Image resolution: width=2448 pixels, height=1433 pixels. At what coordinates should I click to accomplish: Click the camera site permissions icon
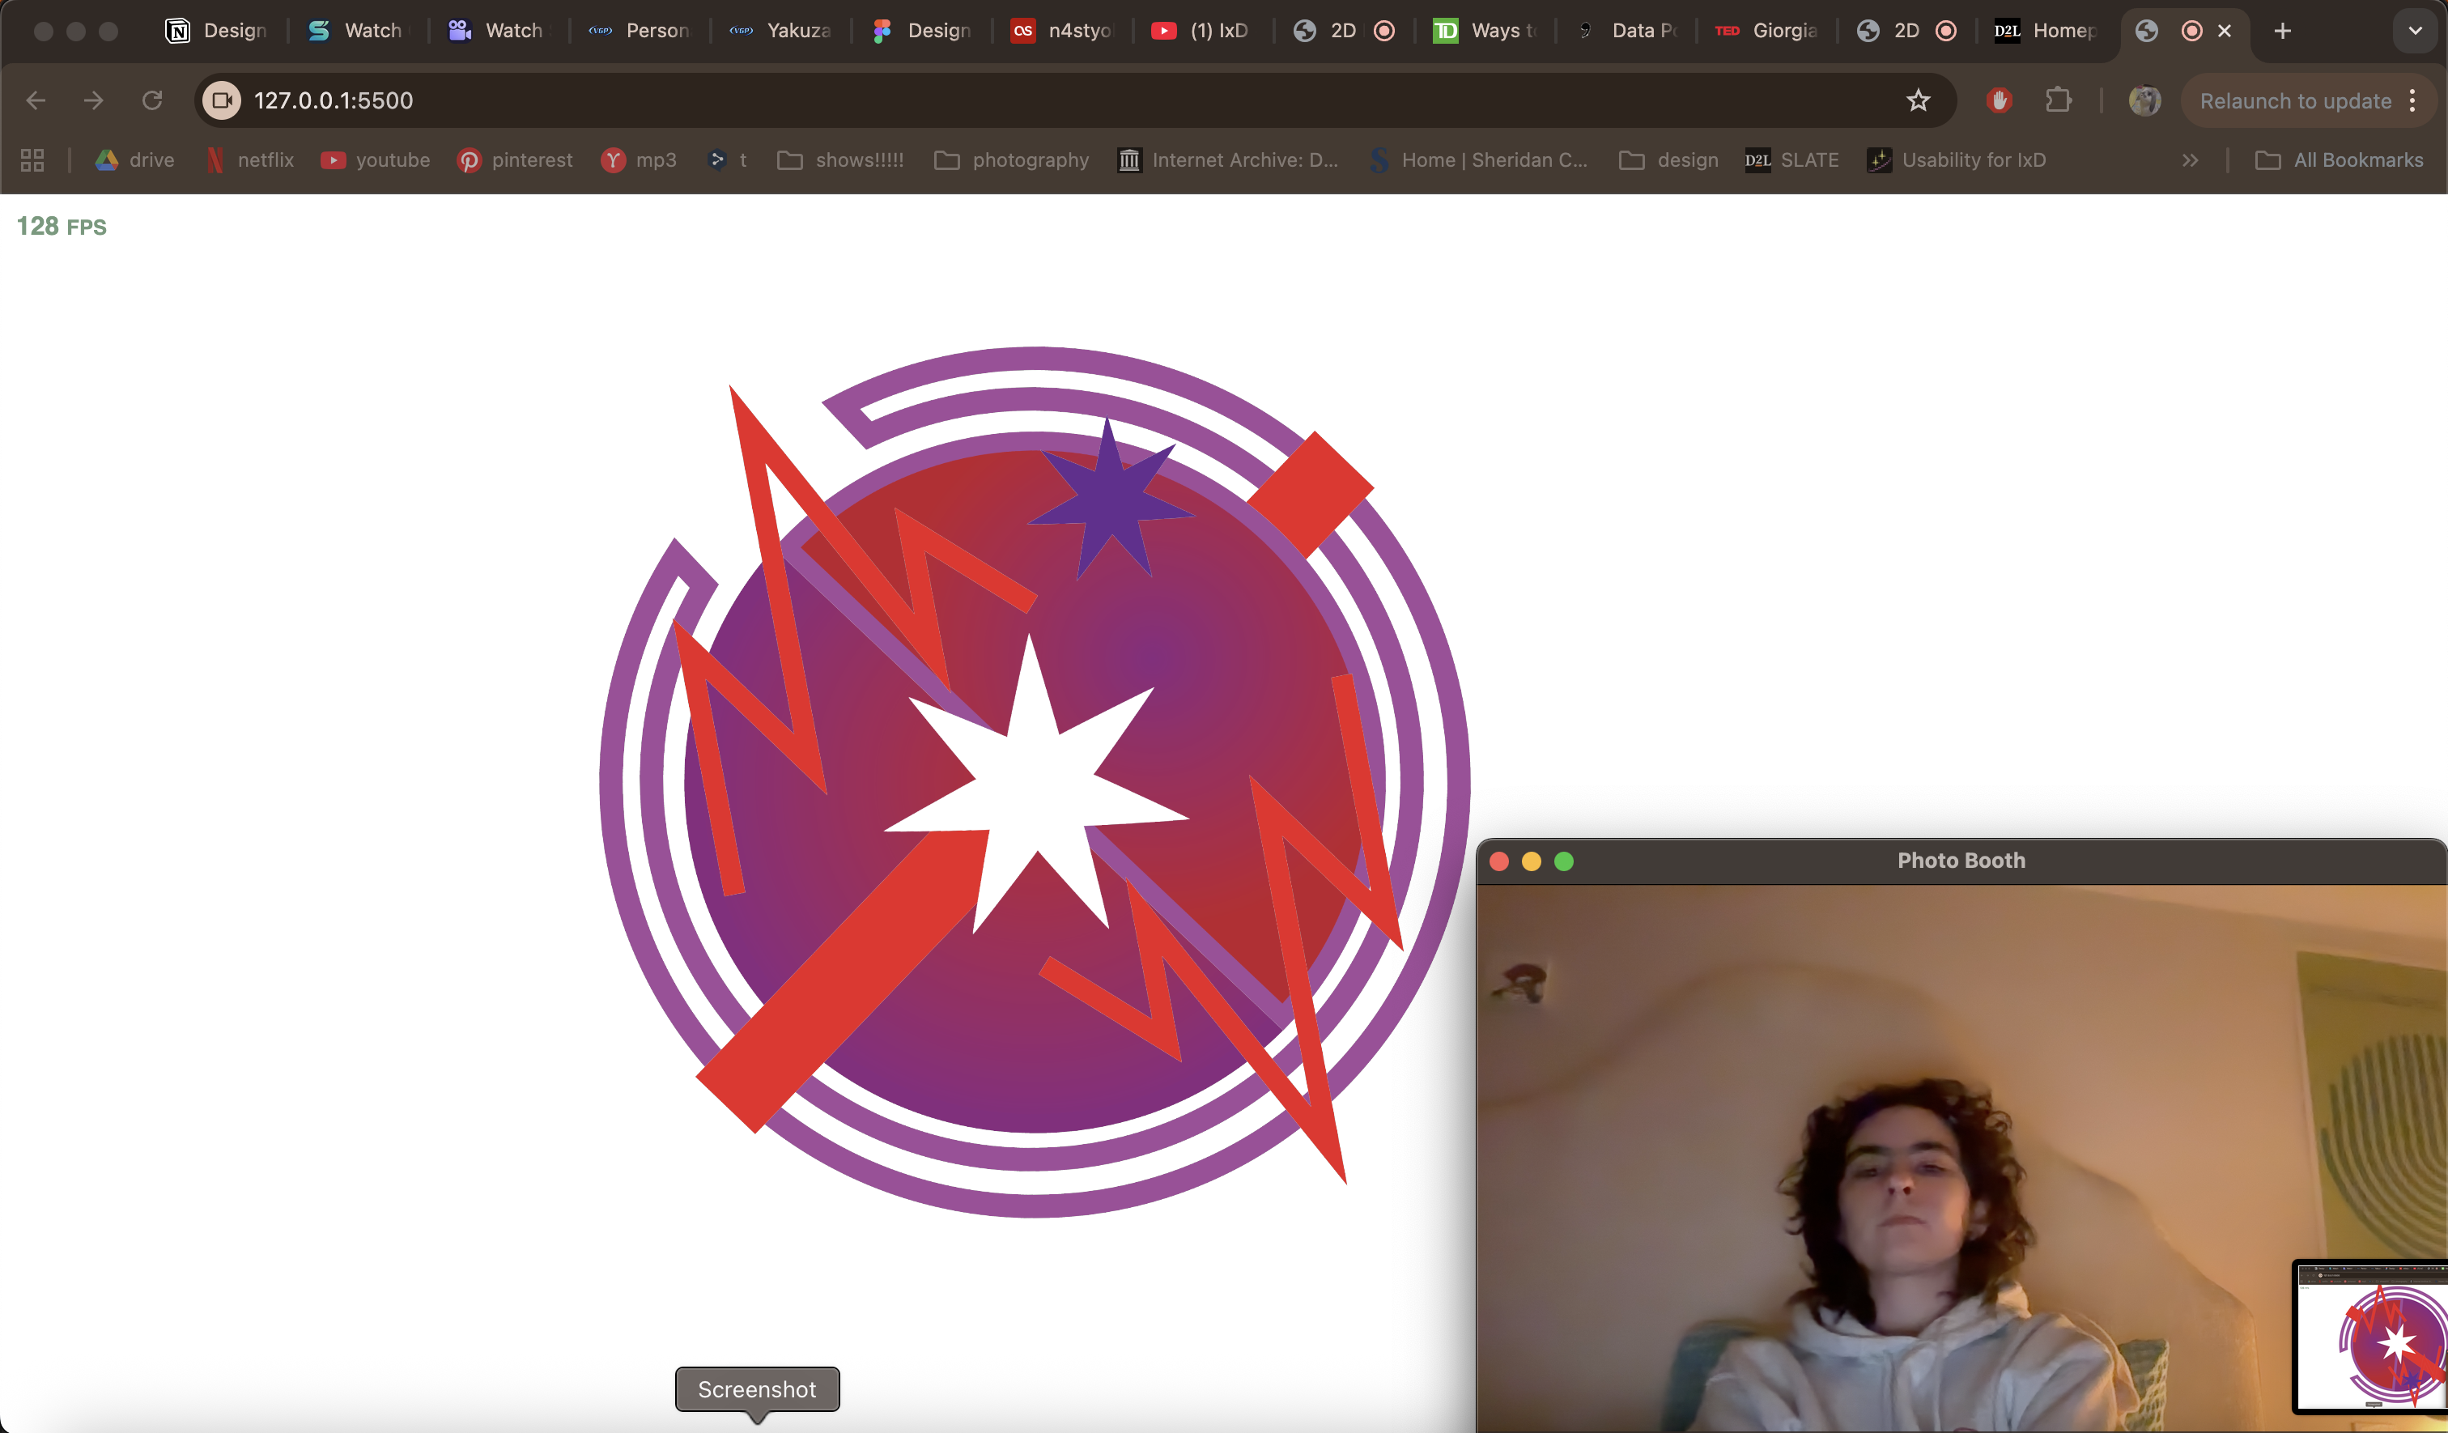pyautogui.click(x=222, y=100)
